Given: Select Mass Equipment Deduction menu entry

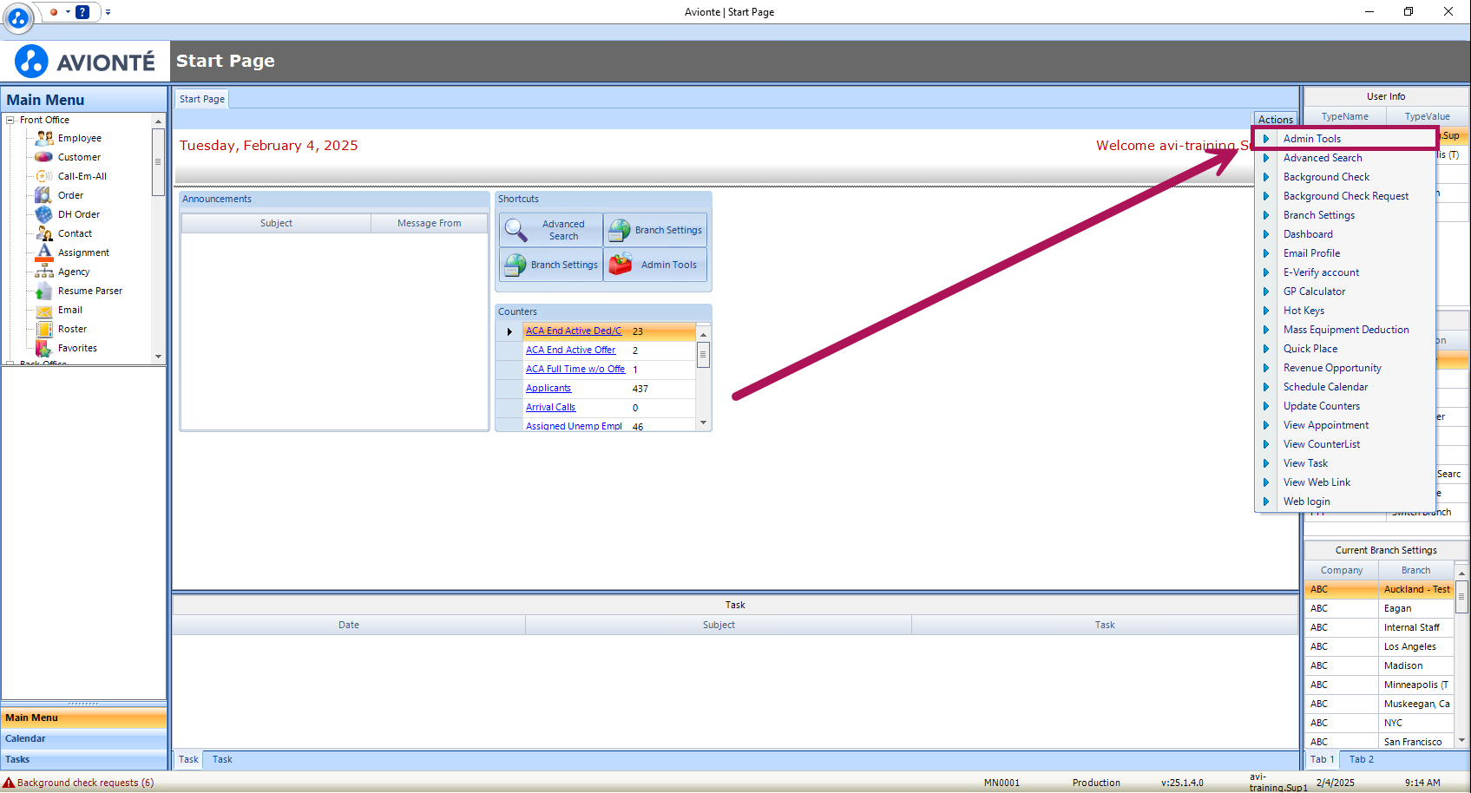Looking at the screenshot, I should [1346, 330].
